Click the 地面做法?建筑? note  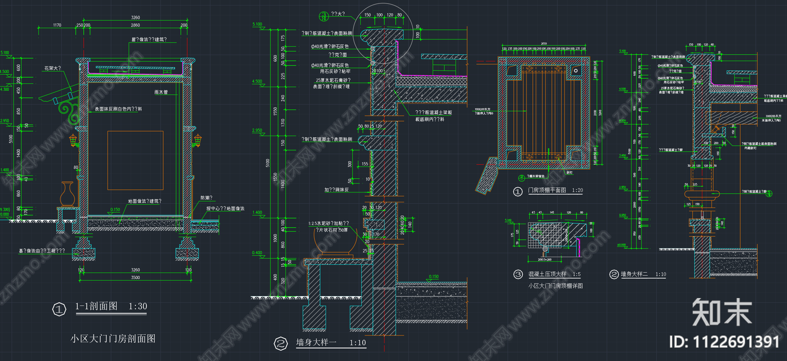(x=145, y=201)
